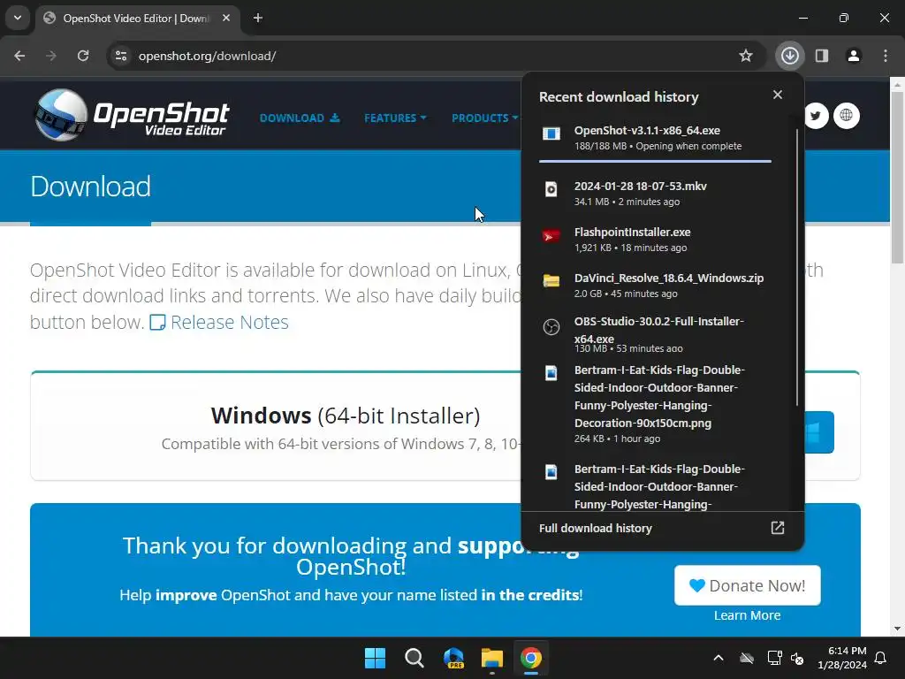The height and width of the screenshot is (679, 905).
Task: Open the Chrome profile icon
Action: tap(854, 56)
